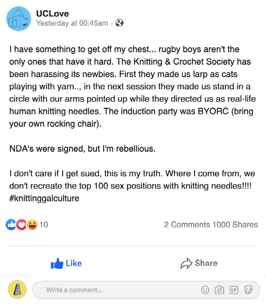Image resolution: width=266 pixels, height=304 pixels.
Task: Open the 'Yesterday at 00:45am' timestamp
Action: tap(72, 23)
